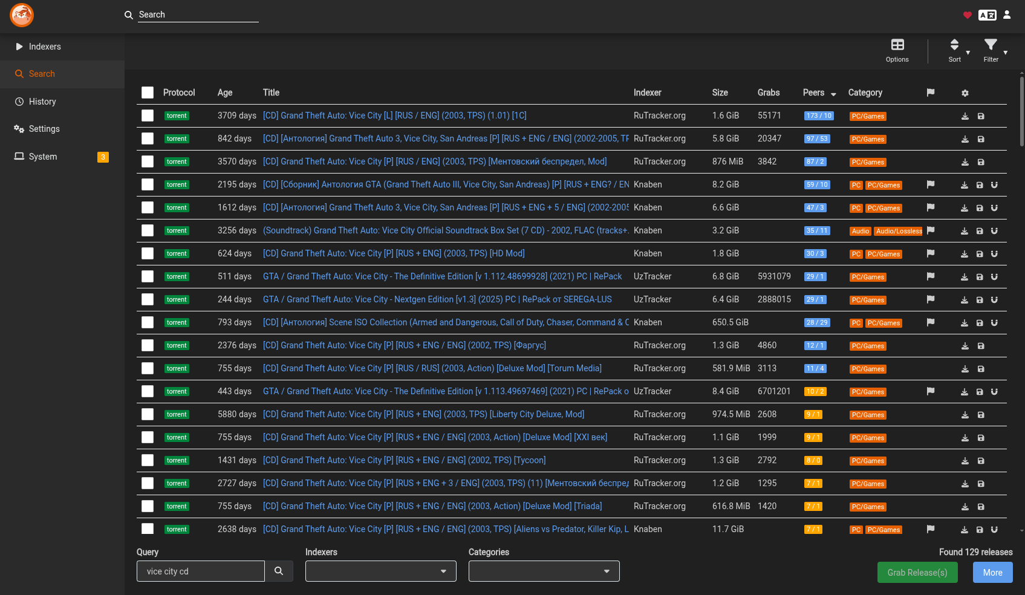Click the More button
This screenshot has height=595, width=1025.
pos(992,573)
